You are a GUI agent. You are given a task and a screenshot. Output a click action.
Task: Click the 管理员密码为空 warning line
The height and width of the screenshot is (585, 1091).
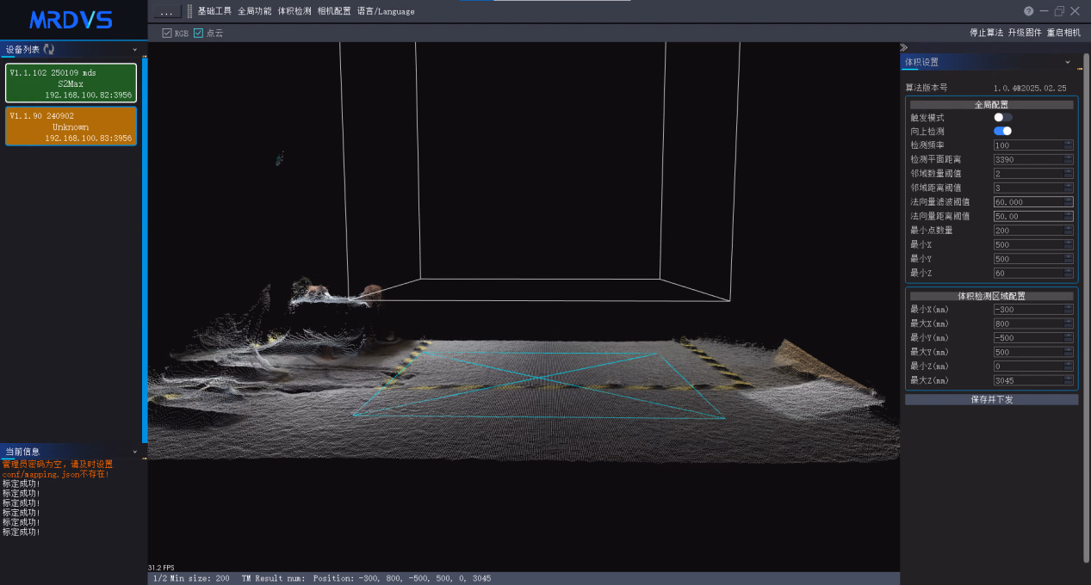click(x=58, y=464)
